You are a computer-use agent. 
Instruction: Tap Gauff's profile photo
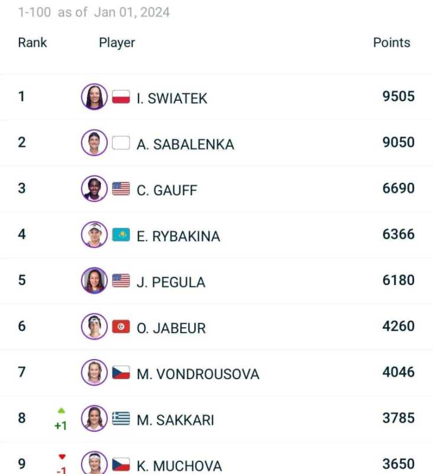click(94, 189)
